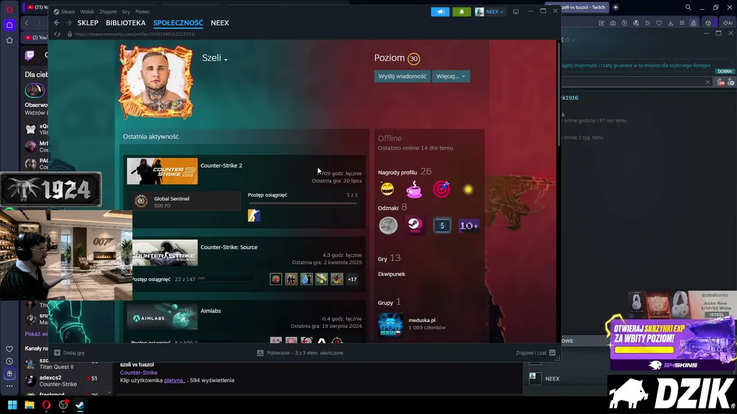
Task: Open the Counter-Strike 2 title link
Action: tap(221, 166)
